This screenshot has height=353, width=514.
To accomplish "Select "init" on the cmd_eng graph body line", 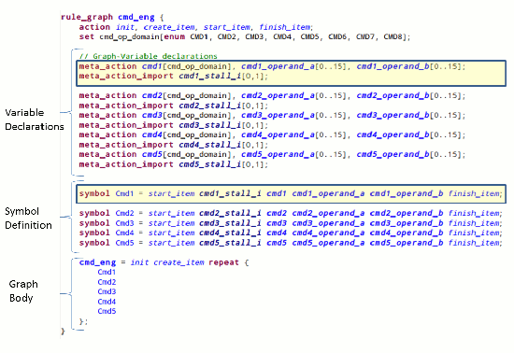I will point(139,262).
